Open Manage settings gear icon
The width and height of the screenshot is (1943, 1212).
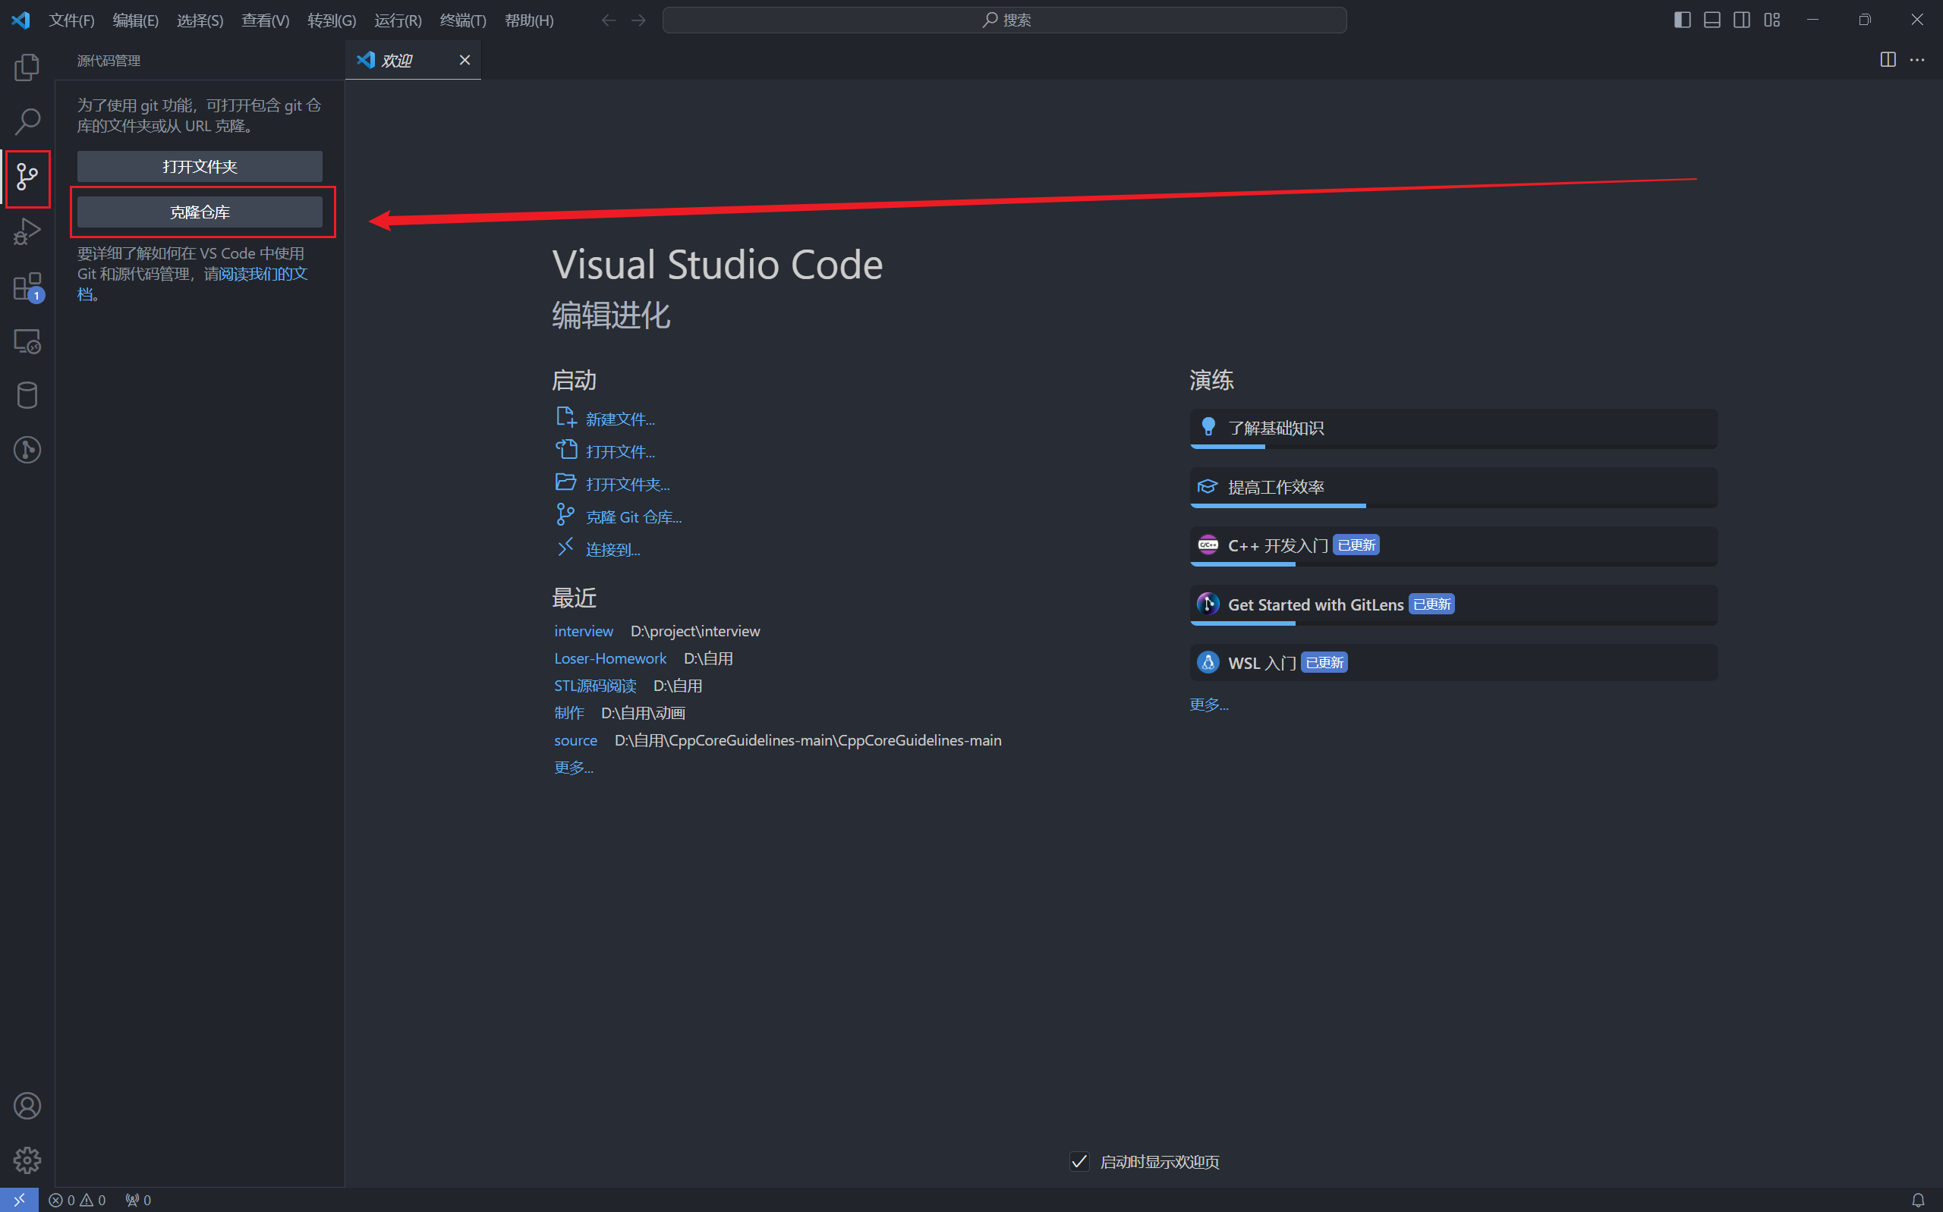point(27,1160)
